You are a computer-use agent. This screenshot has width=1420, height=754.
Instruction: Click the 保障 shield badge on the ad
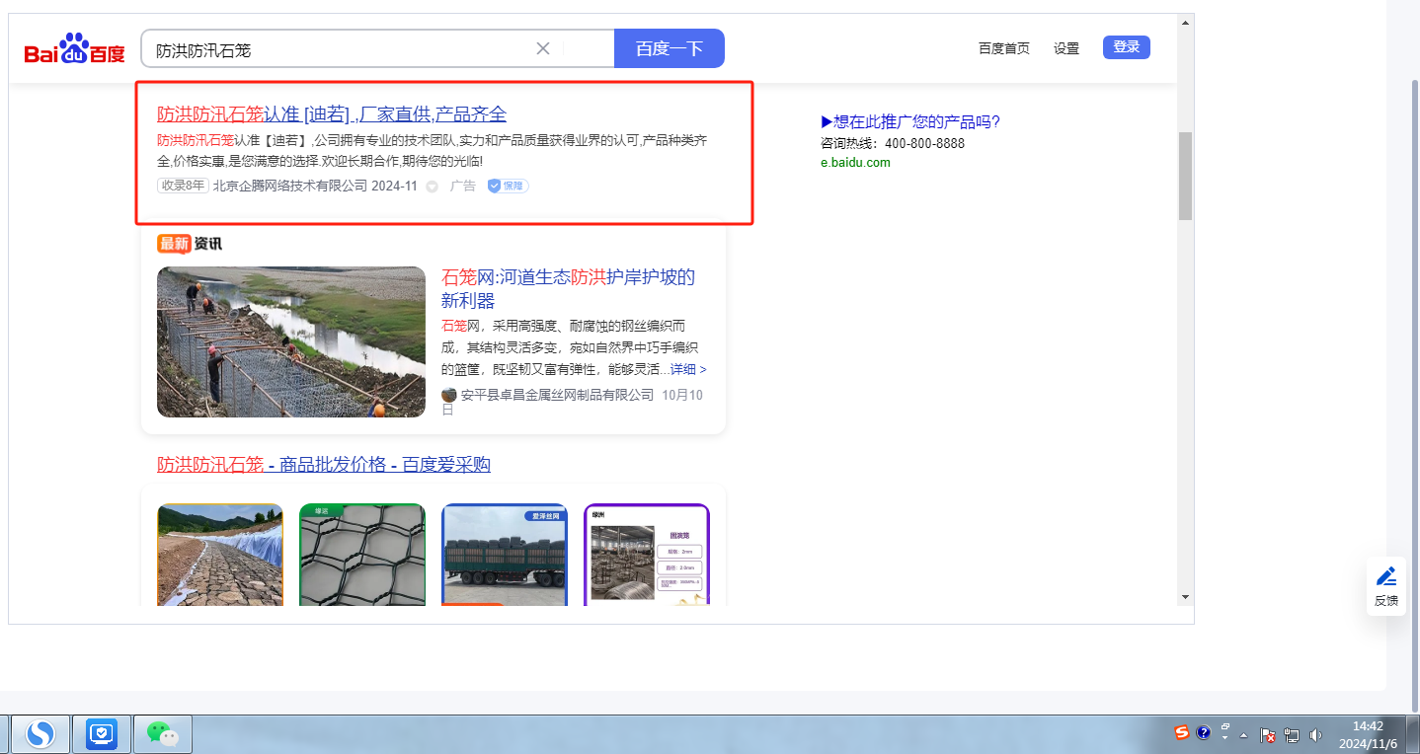coord(508,186)
